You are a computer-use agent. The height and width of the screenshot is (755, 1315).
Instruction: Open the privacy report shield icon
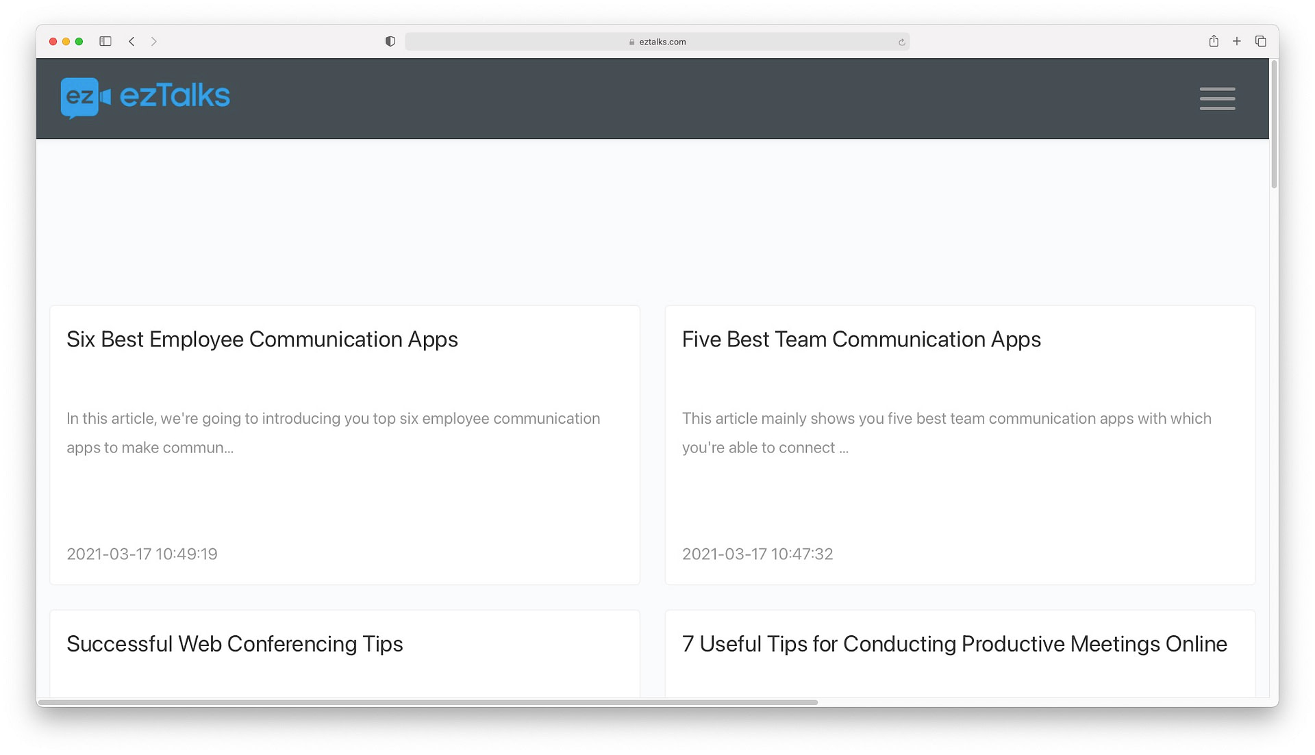pos(390,42)
